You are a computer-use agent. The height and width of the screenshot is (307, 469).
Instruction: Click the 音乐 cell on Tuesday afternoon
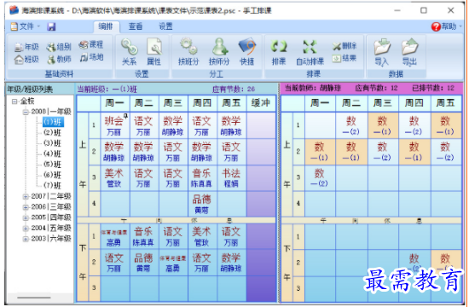(144, 236)
